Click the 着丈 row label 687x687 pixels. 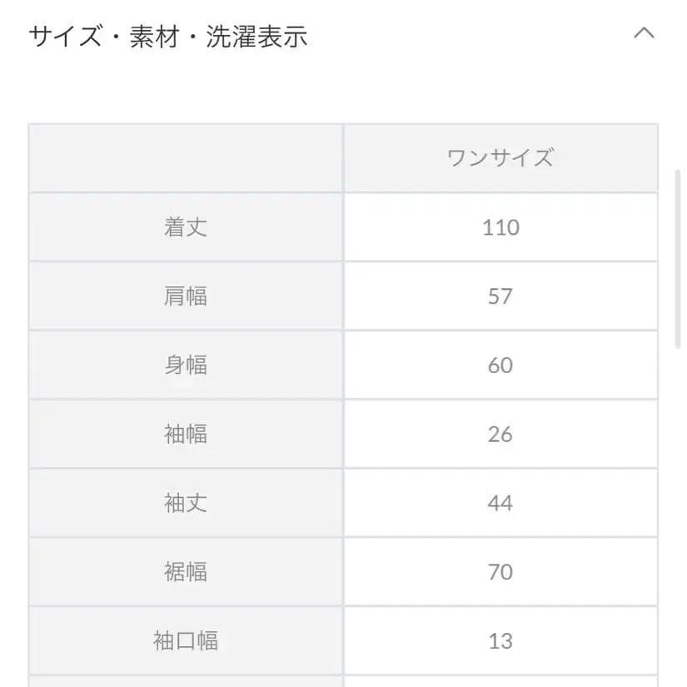(x=184, y=227)
